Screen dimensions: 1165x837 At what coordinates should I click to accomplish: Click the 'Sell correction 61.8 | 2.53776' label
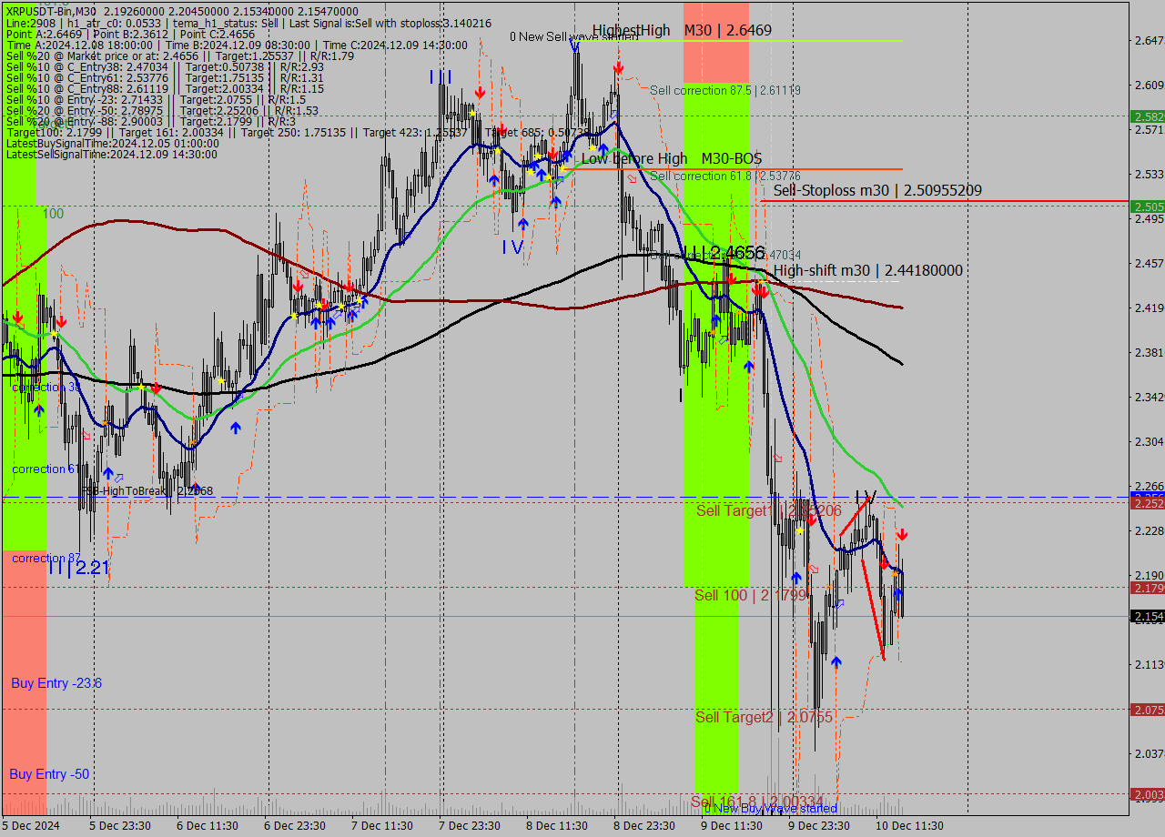pyautogui.click(x=725, y=176)
